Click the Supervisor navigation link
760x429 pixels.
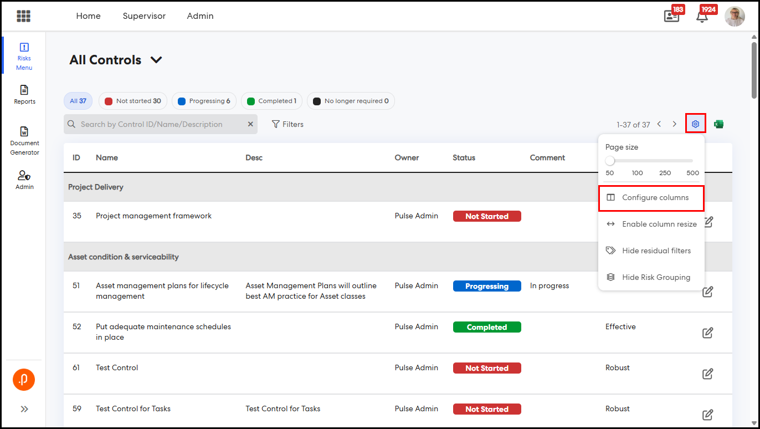(144, 16)
